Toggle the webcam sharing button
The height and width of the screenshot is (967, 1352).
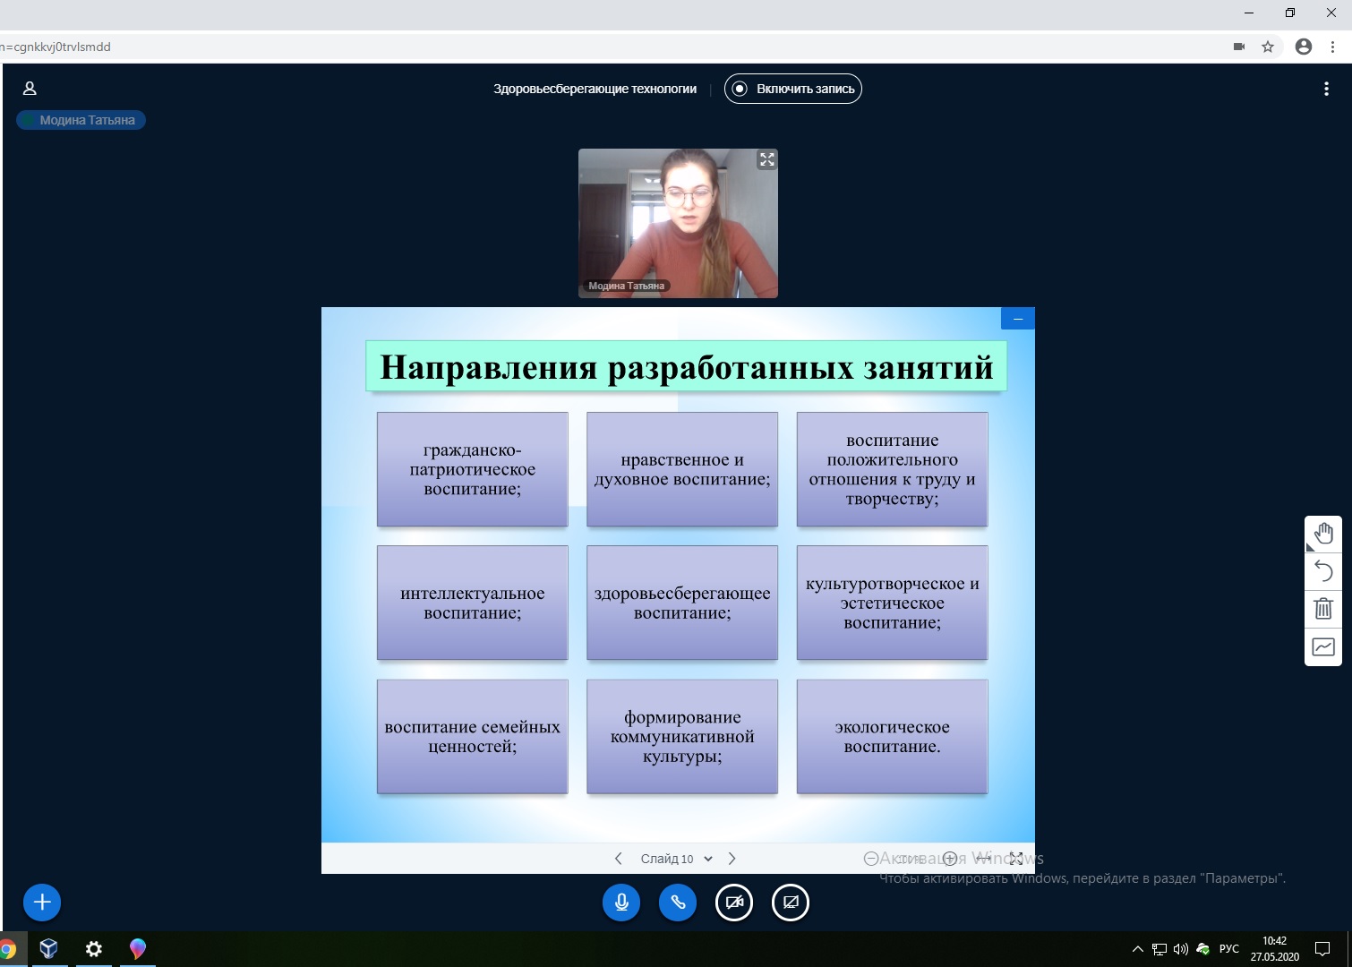[x=734, y=903]
